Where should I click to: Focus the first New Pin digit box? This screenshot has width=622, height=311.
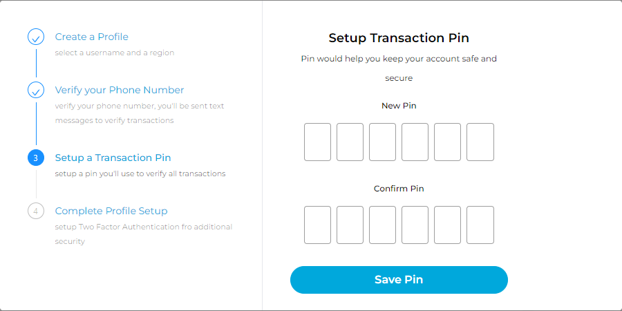tap(318, 142)
